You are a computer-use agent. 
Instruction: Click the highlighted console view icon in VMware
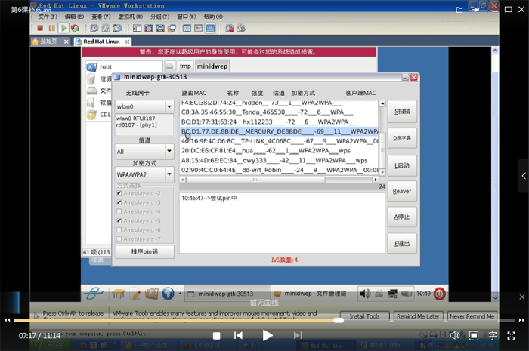pos(210,28)
